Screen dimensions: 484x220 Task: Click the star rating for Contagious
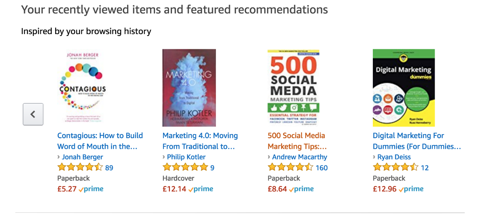[80, 167]
